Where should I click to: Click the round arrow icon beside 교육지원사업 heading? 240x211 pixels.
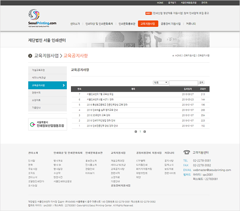click(x=30, y=56)
